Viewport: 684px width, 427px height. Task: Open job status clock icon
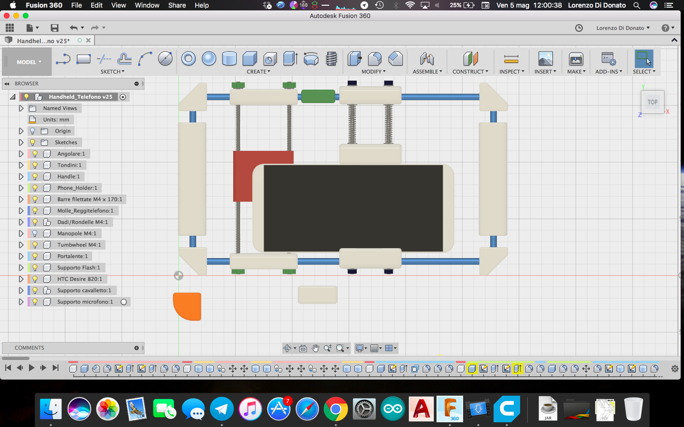(x=579, y=28)
